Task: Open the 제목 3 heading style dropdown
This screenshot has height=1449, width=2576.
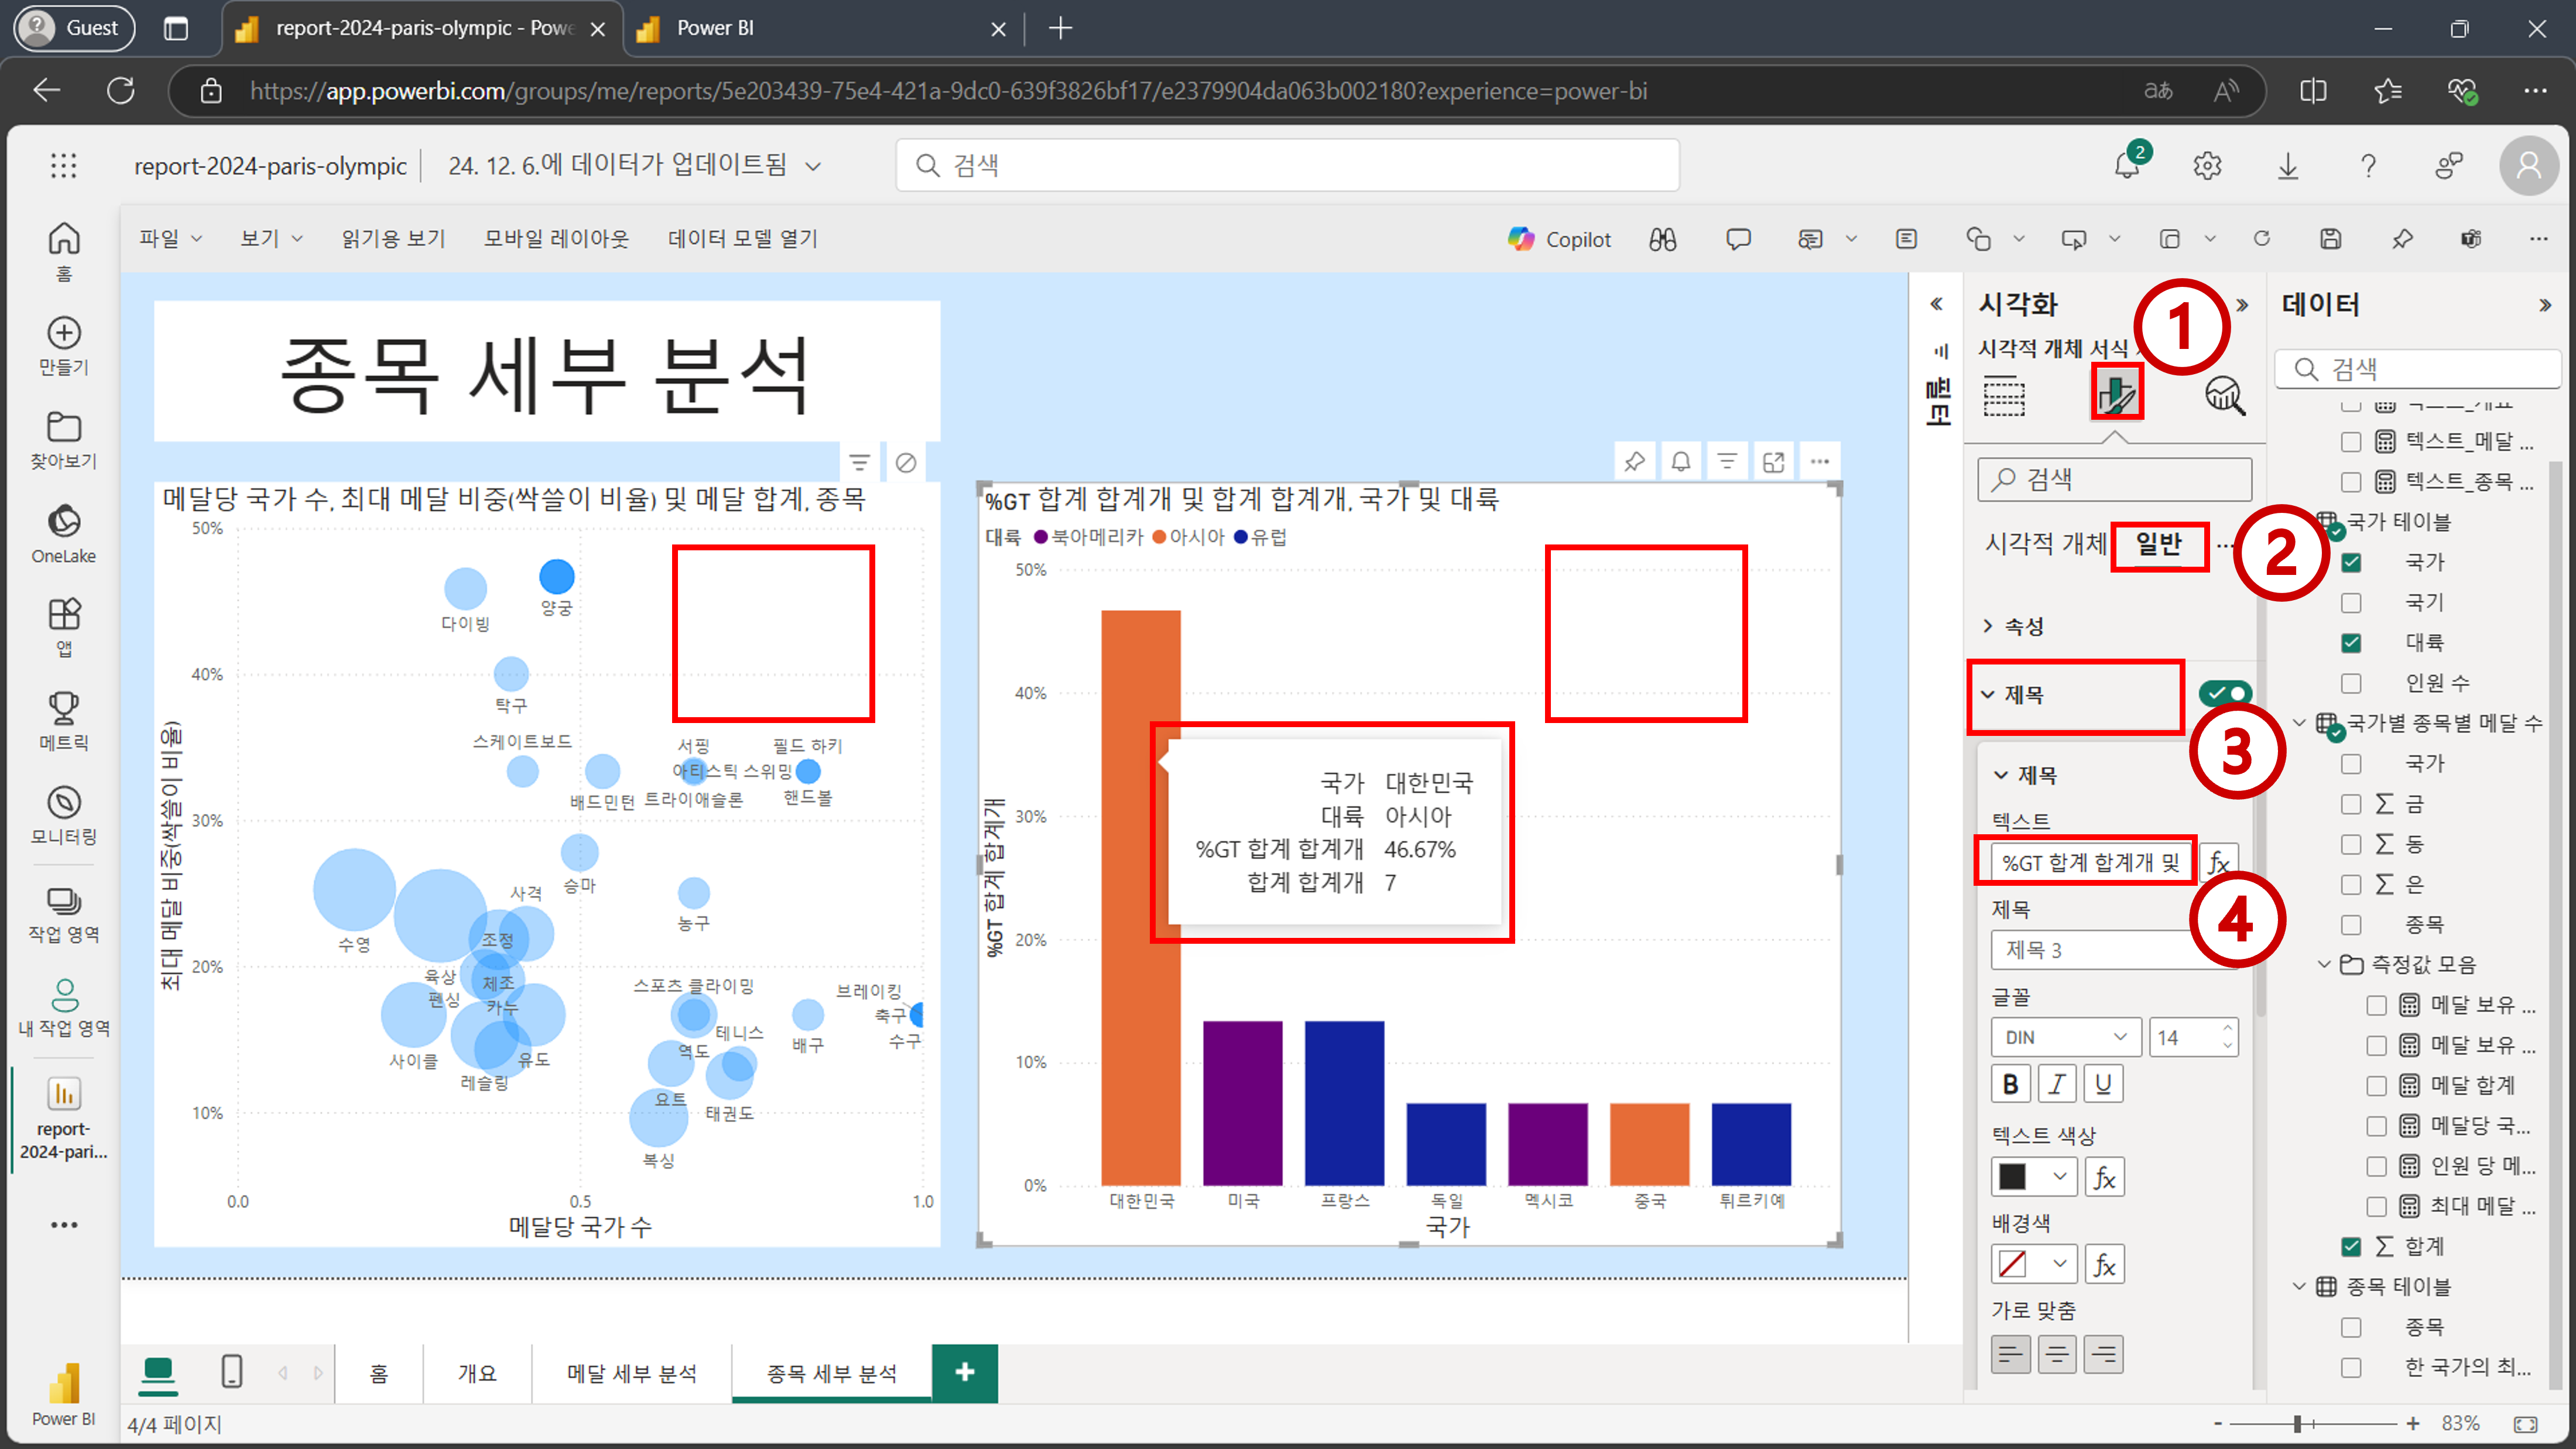Action: coord(2114,950)
